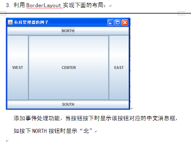Close the 布局管理器的例子 window

pos(125,22)
